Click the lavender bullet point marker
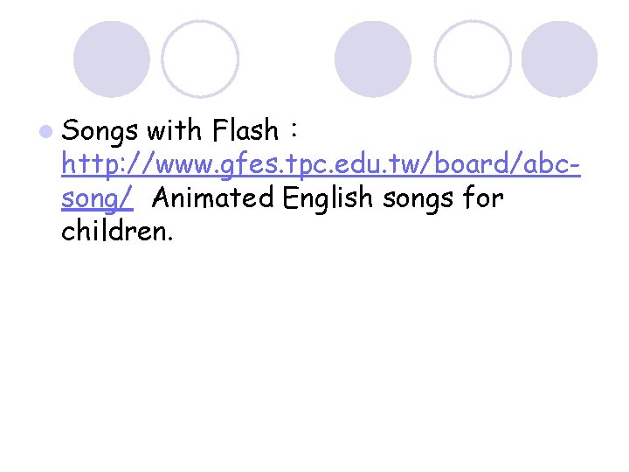The height and width of the screenshot is (472, 629). click(x=46, y=131)
